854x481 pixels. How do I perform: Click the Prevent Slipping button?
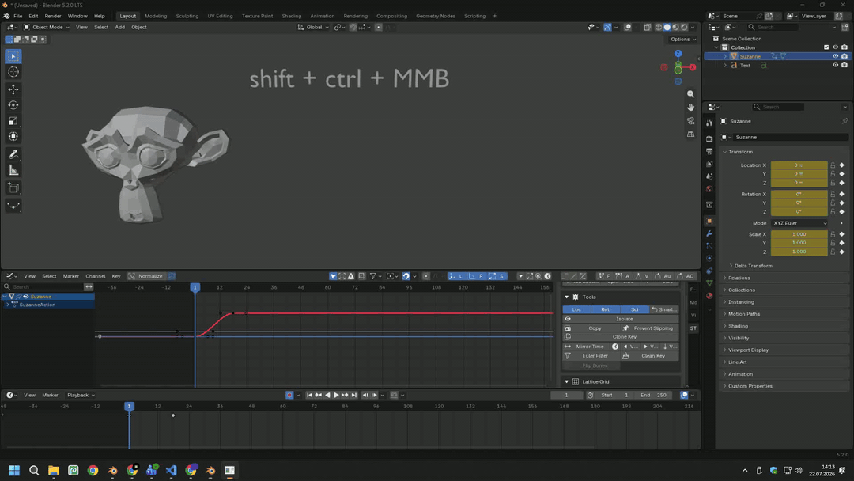click(650, 328)
